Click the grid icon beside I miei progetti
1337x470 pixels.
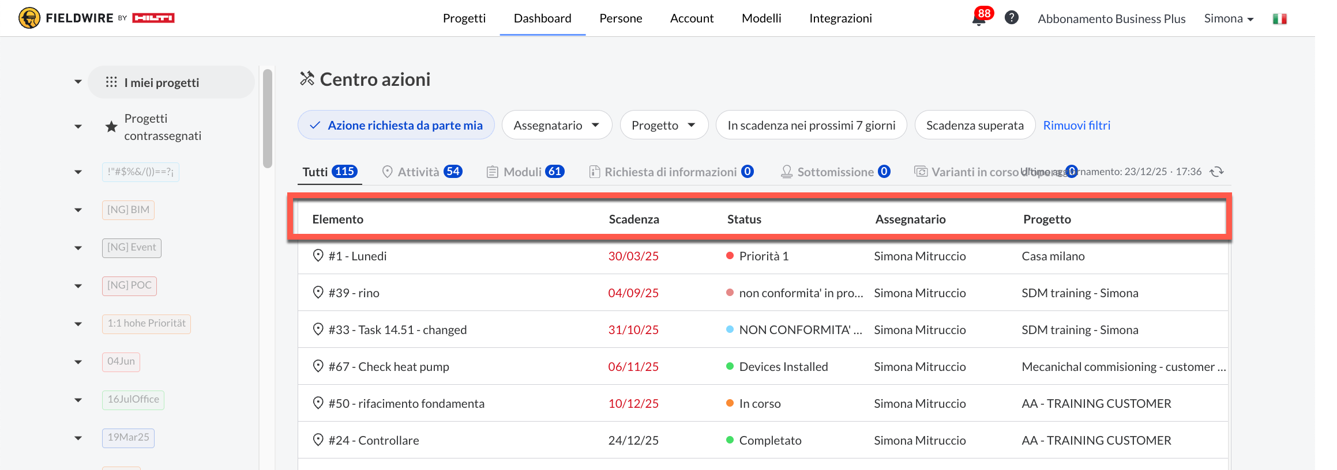coord(111,82)
